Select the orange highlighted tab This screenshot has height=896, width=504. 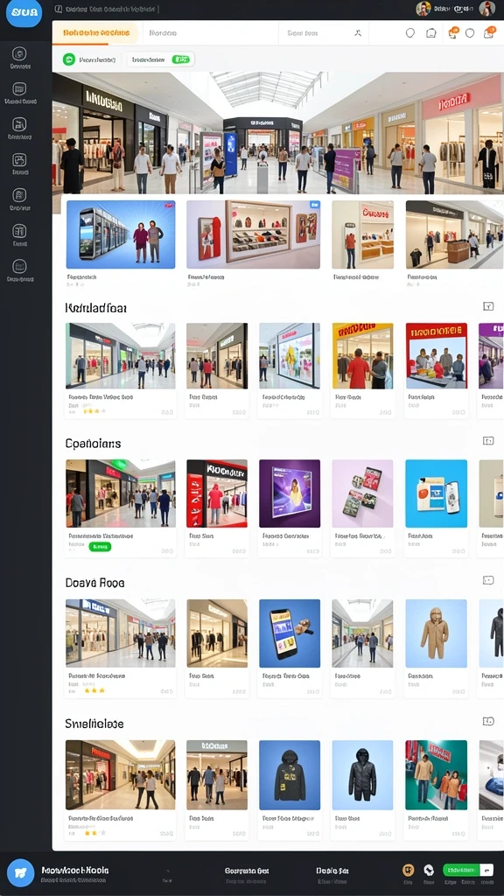click(96, 33)
